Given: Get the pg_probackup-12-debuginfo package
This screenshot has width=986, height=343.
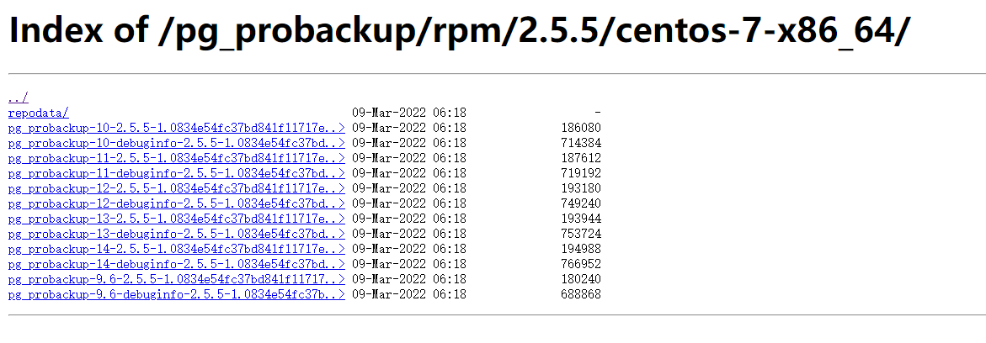Looking at the screenshot, I should coord(177,203).
